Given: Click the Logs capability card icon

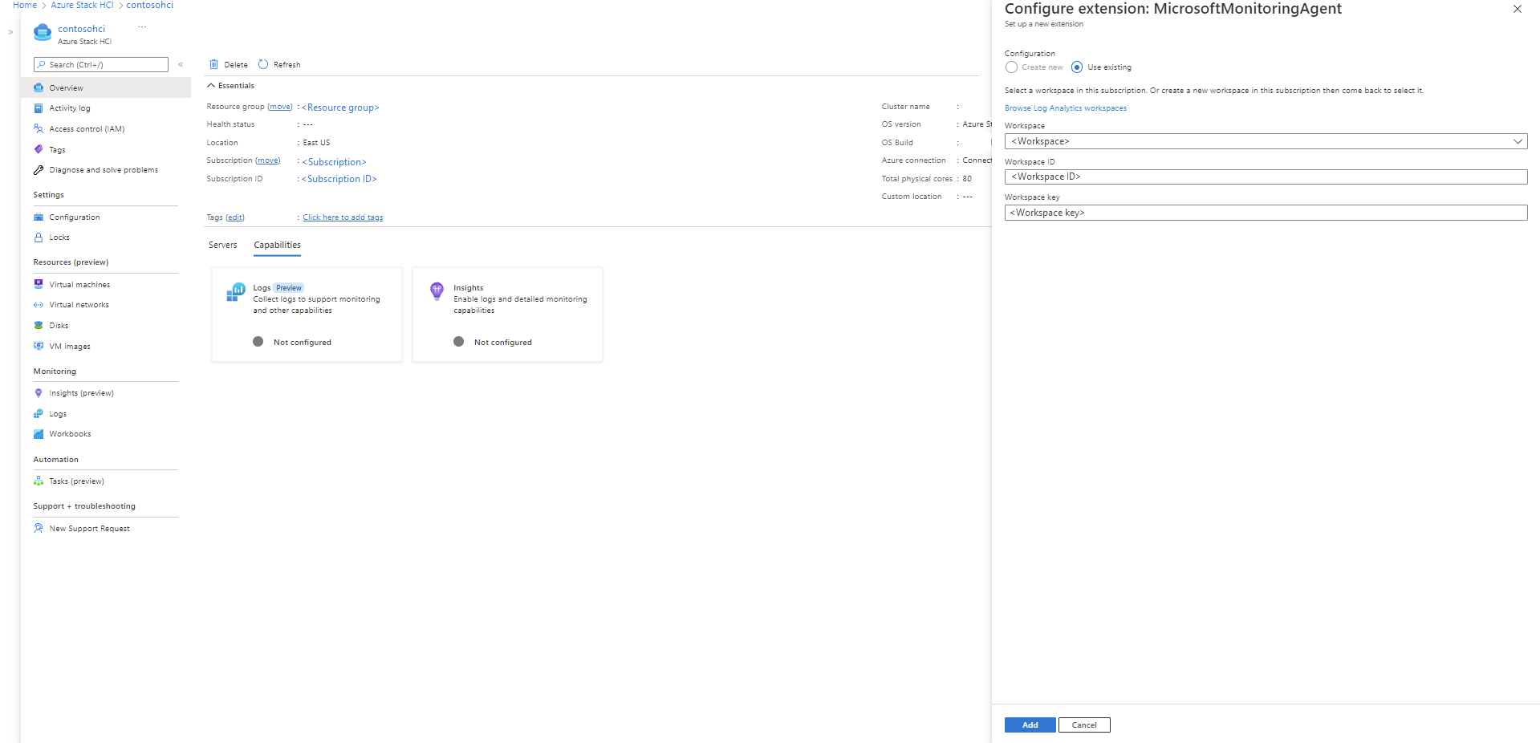Looking at the screenshot, I should pos(235,291).
